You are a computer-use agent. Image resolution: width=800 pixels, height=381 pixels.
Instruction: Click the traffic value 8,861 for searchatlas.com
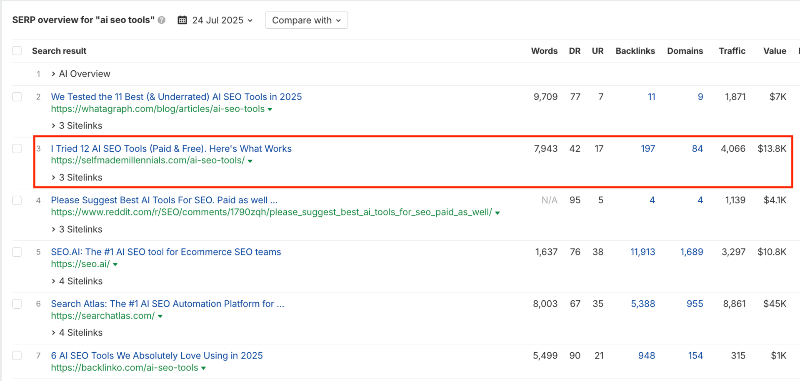734,304
